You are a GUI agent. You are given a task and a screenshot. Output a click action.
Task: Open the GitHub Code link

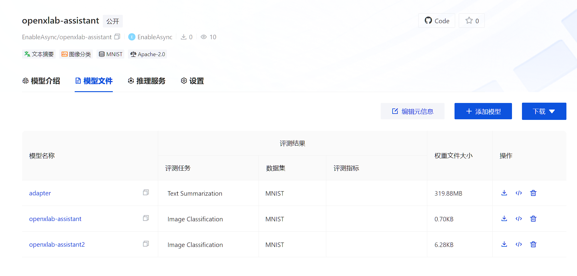(x=437, y=21)
